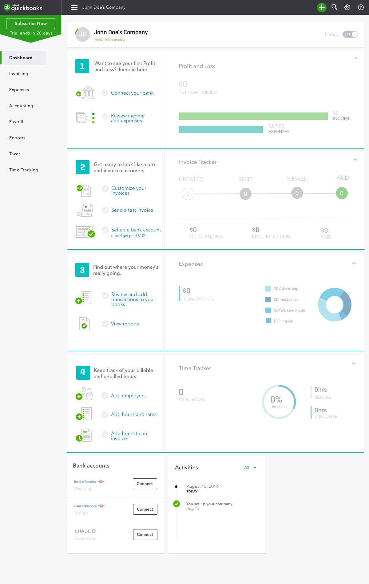This screenshot has height=584, width=369.
Task: Click the test invoice paper icon
Action: click(x=85, y=210)
